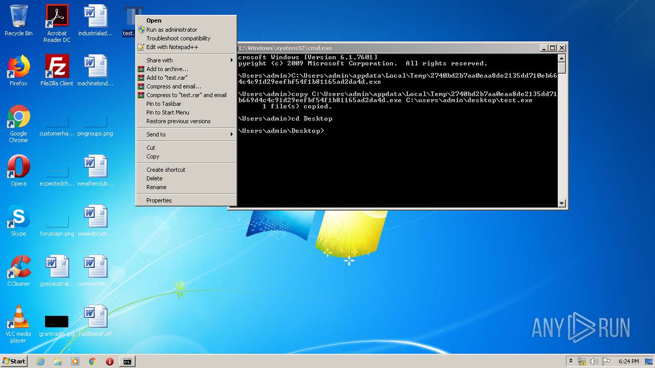The image size is (655, 368).
Task: Select the forumapr.png file icon
Action: [57, 225]
